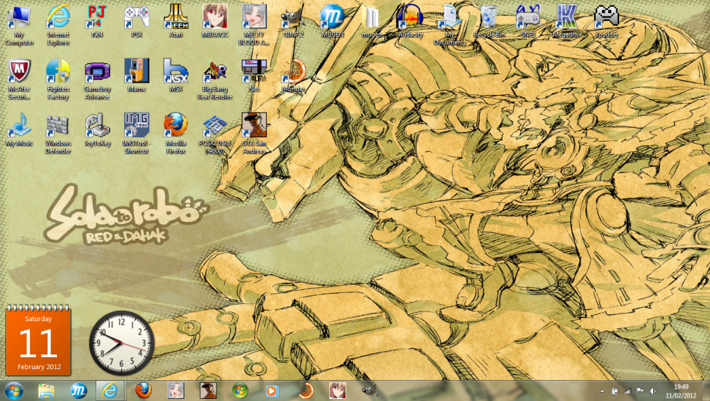Screen dimensions: 710x401
Task: Click the Mame arcade shortcut
Action: [137, 76]
